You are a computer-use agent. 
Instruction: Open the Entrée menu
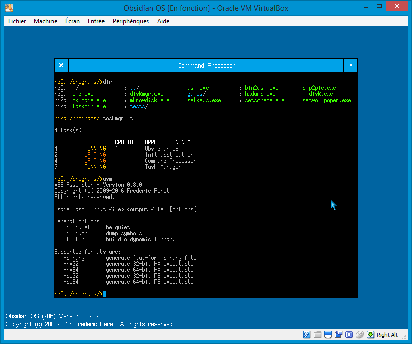click(96, 21)
